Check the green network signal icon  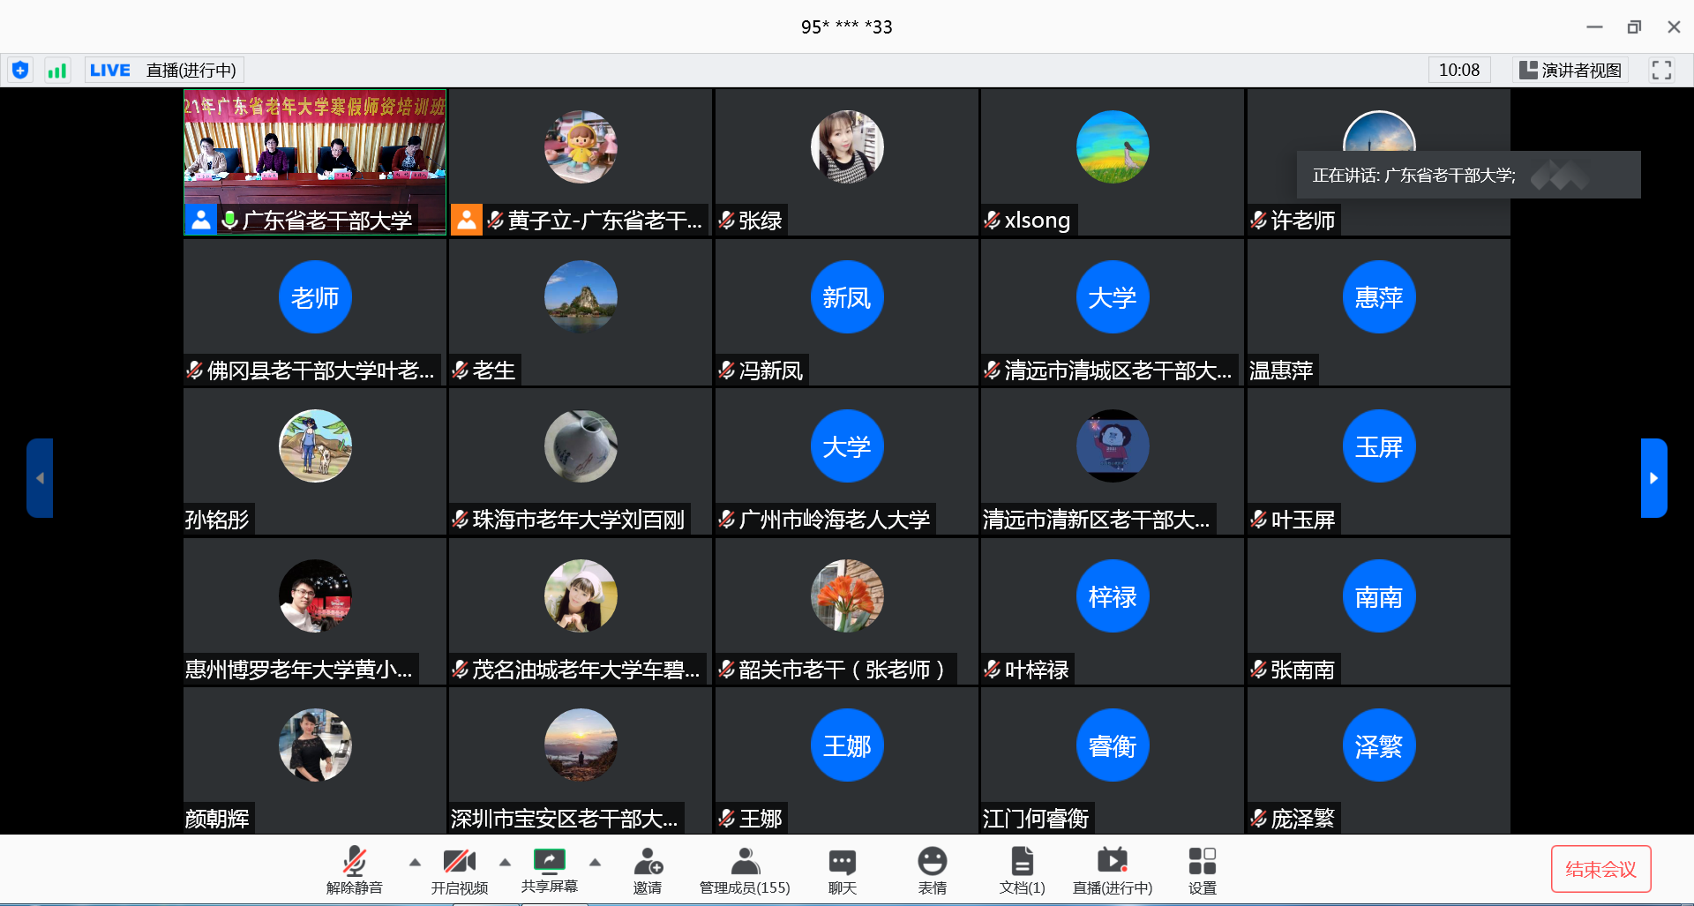[x=57, y=70]
